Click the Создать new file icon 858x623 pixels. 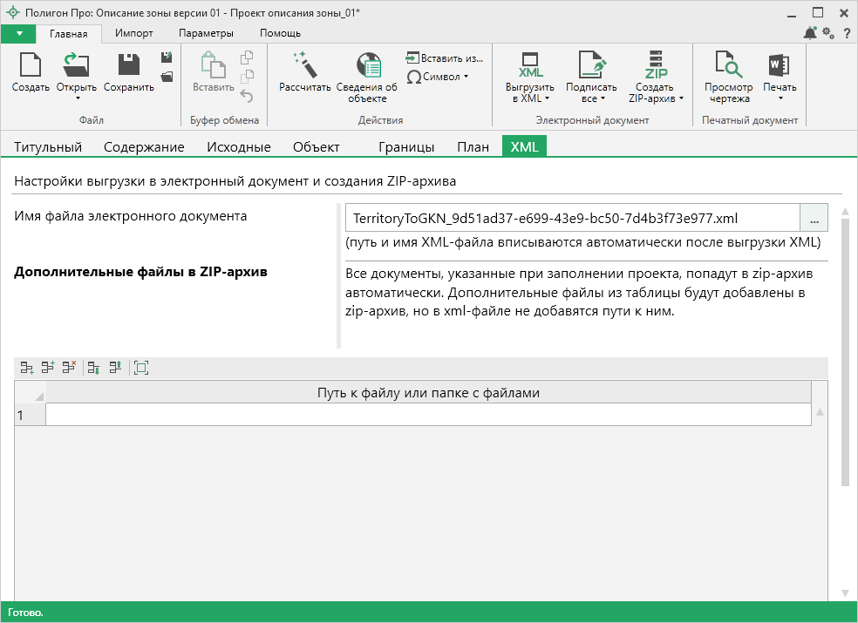pos(31,66)
